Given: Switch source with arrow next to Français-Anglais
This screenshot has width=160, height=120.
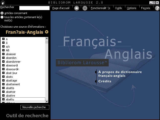Looking at the screenshot, I should pos(47,32).
